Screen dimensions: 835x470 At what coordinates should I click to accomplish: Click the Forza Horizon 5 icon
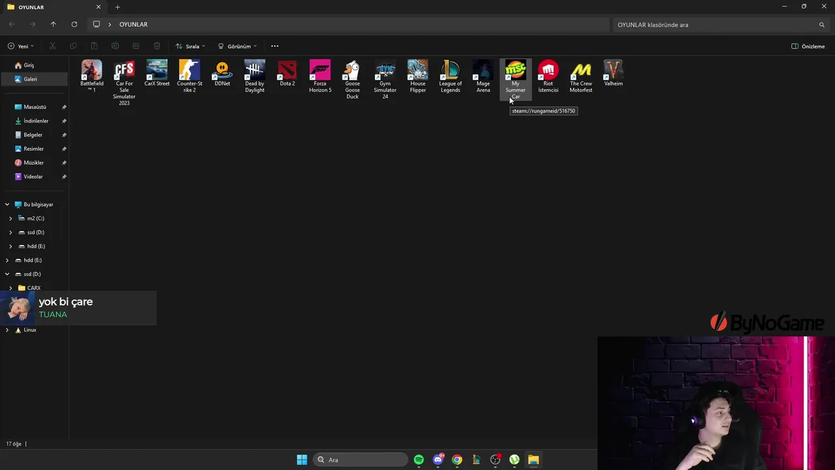pyautogui.click(x=320, y=76)
